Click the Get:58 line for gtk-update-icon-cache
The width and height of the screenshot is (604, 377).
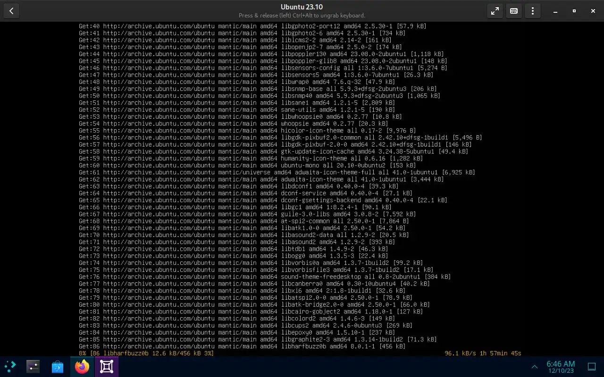[x=273, y=151]
